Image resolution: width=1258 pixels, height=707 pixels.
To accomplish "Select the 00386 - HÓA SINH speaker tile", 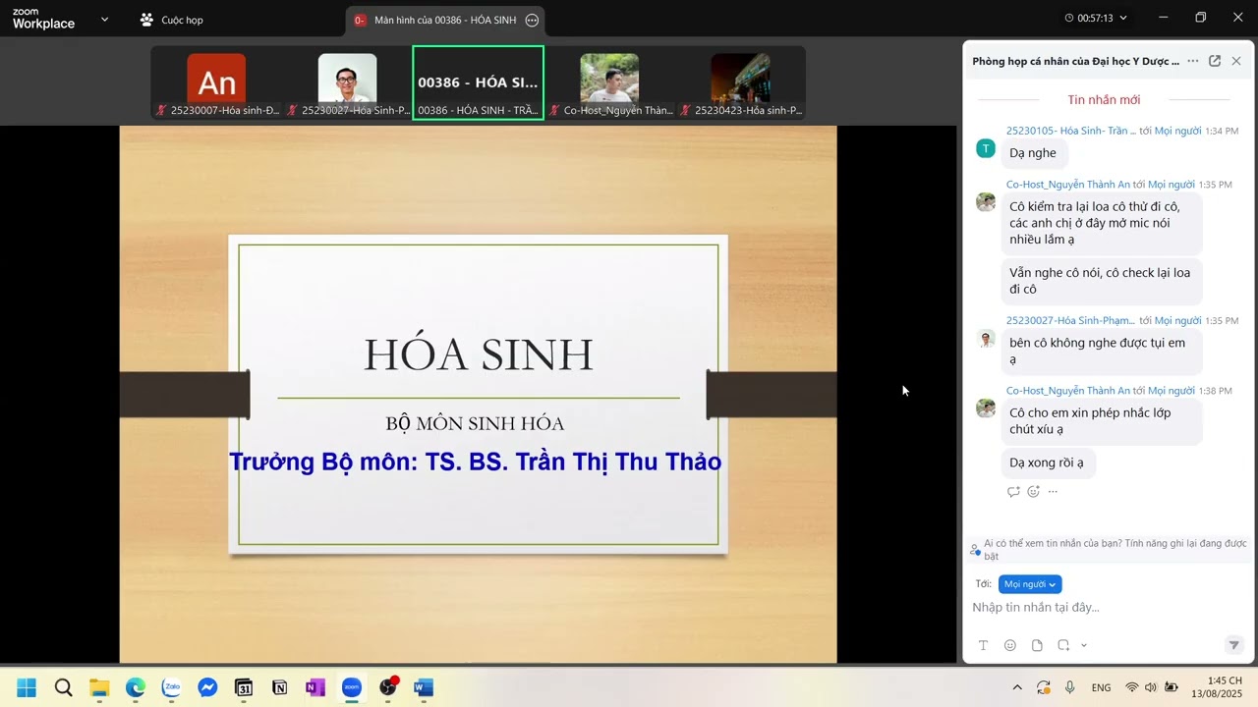I will 478,83.
